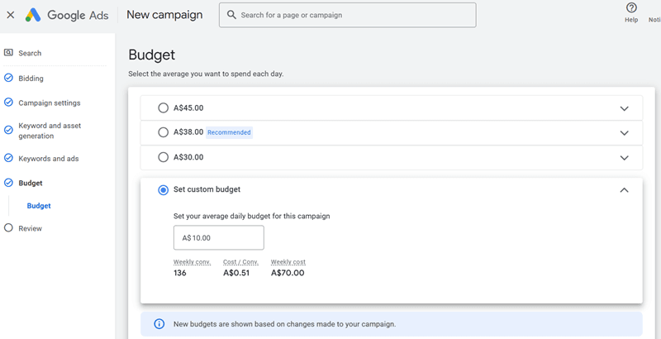Click the Bidding step checkmark icon
The image size is (661, 339).
click(x=8, y=79)
